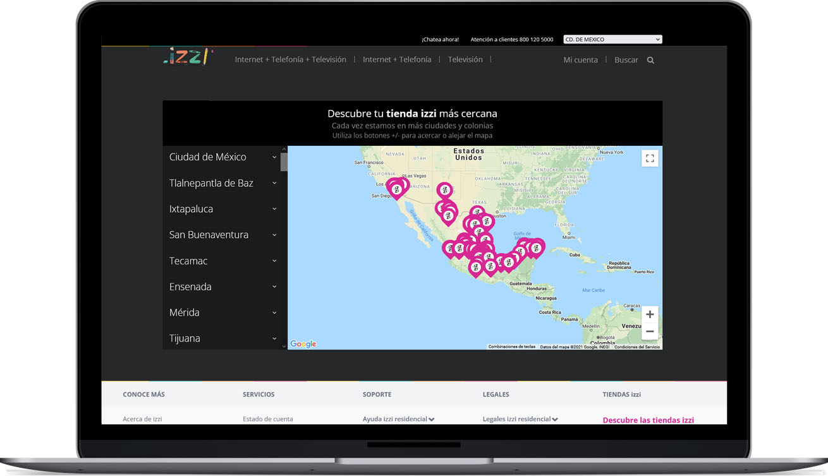Expand Legales izzi residencial menu

click(x=520, y=419)
